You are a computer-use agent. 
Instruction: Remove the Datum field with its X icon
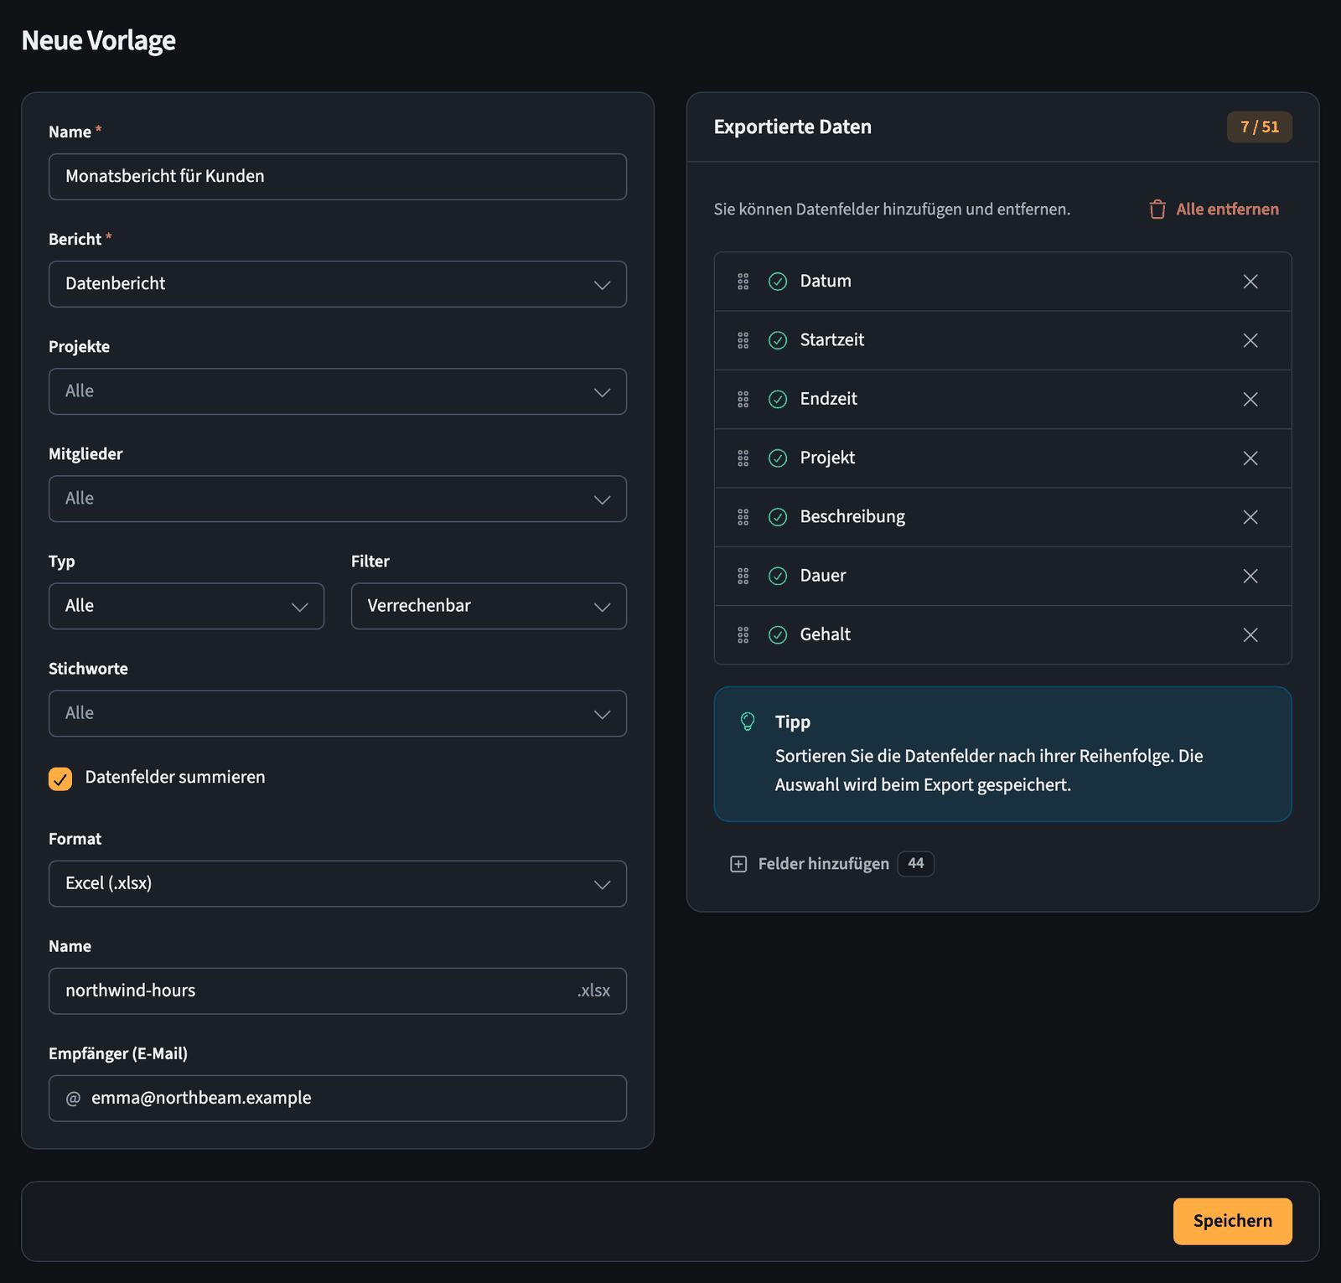point(1250,282)
